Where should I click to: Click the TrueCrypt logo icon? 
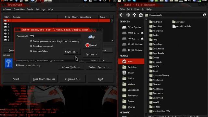click(x=9, y=63)
